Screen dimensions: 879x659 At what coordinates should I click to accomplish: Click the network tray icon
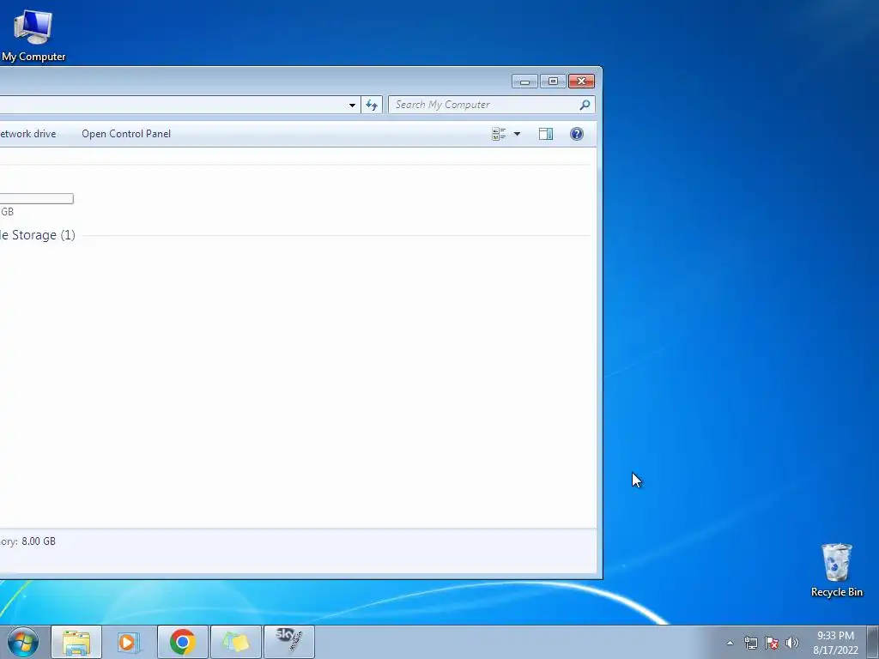click(x=750, y=643)
